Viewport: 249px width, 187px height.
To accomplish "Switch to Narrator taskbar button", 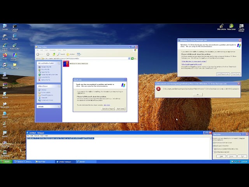I will pyautogui.click(x=86, y=162).
